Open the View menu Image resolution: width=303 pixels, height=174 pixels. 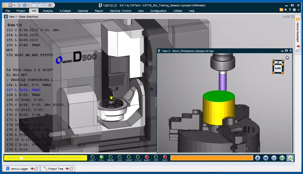point(141,11)
